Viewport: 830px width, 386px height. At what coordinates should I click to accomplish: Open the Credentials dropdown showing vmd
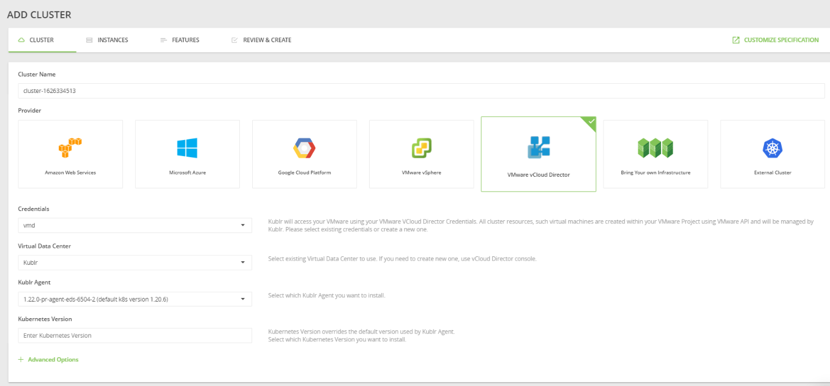[x=135, y=225]
